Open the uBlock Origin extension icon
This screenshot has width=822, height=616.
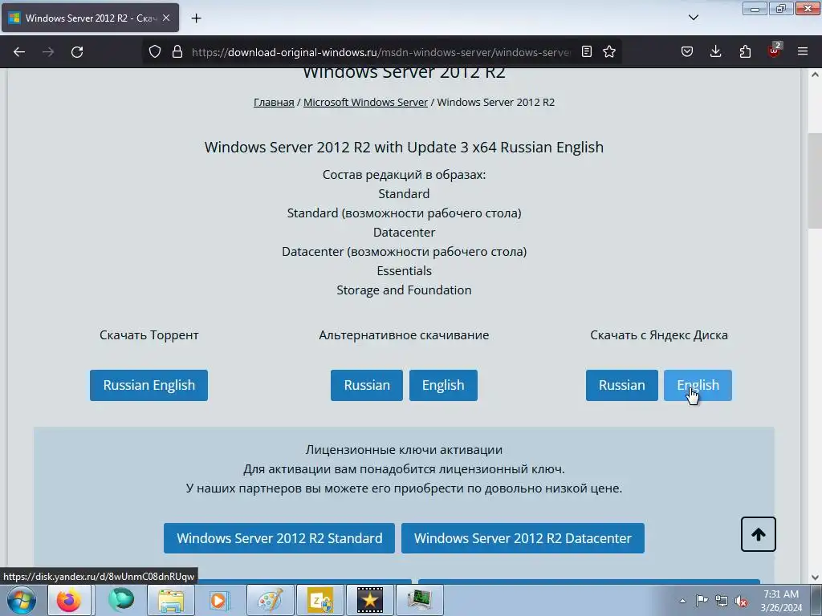(775, 51)
